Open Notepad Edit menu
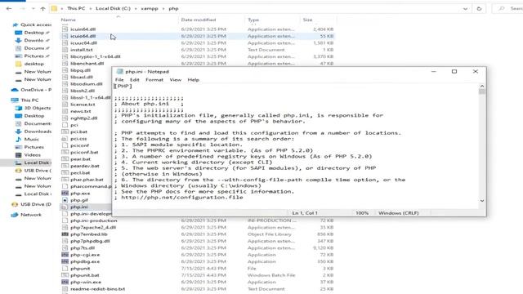 tap(134, 80)
